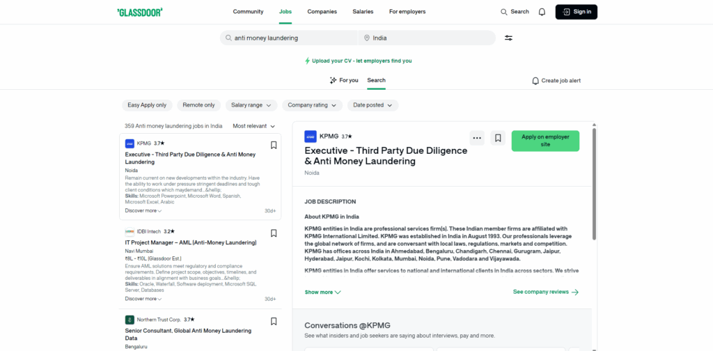This screenshot has height=351, width=713.
Task: Open the three-dots more options menu
Action: pos(477,138)
